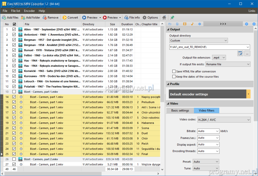Start conversion with the orange Convert icon
The width and height of the screenshot is (258, 176).
(x=64, y=18)
